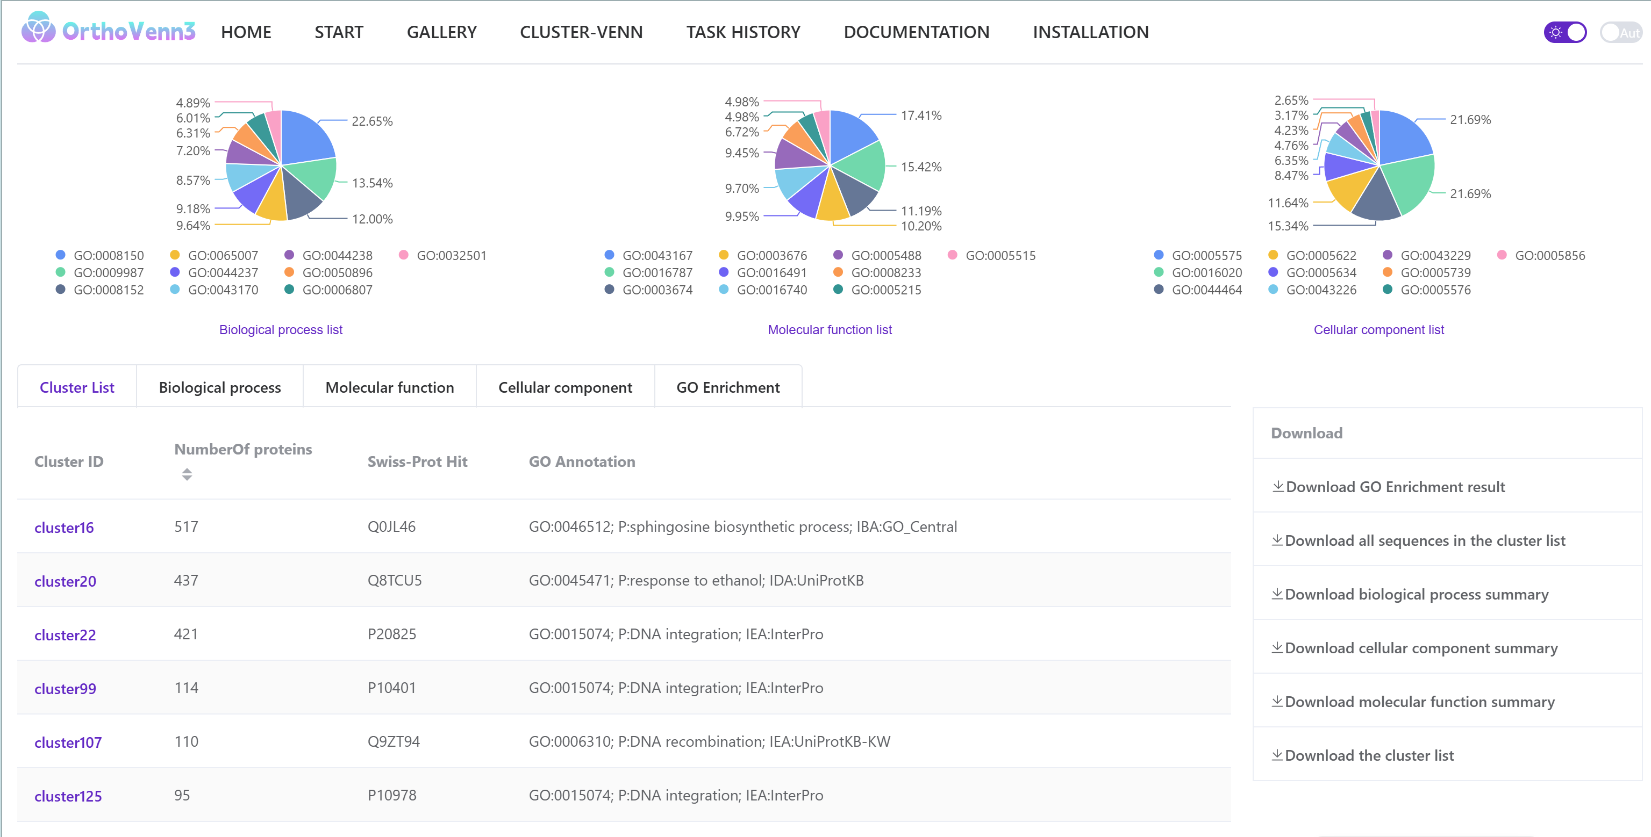The width and height of the screenshot is (1651, 837).
Task: Click download icon for molecular function summary
Action: coord(1277,701)
